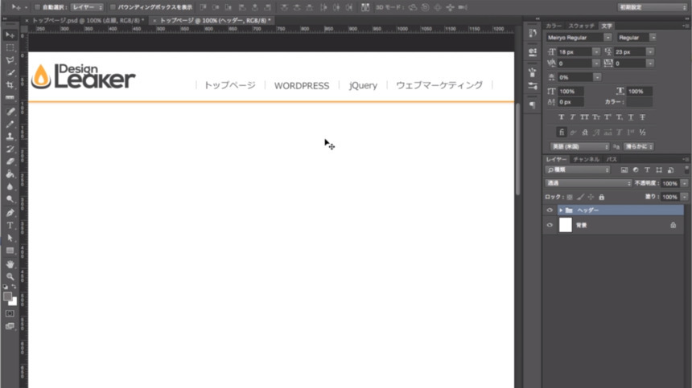The image size is (692, 388).
Task: Enable fractions OpenType feature
Action: click(x=643, y=132)
